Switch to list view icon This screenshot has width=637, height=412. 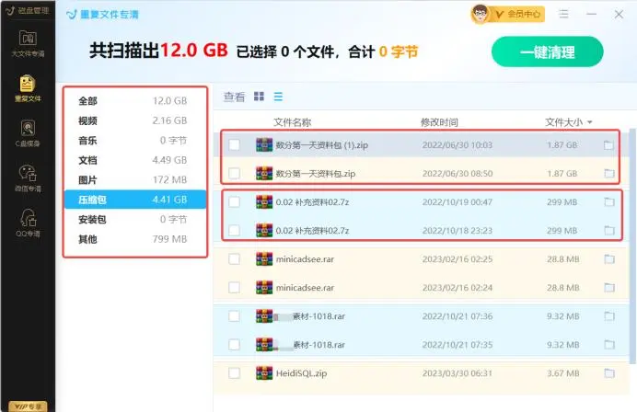click(x=278, y=97)
